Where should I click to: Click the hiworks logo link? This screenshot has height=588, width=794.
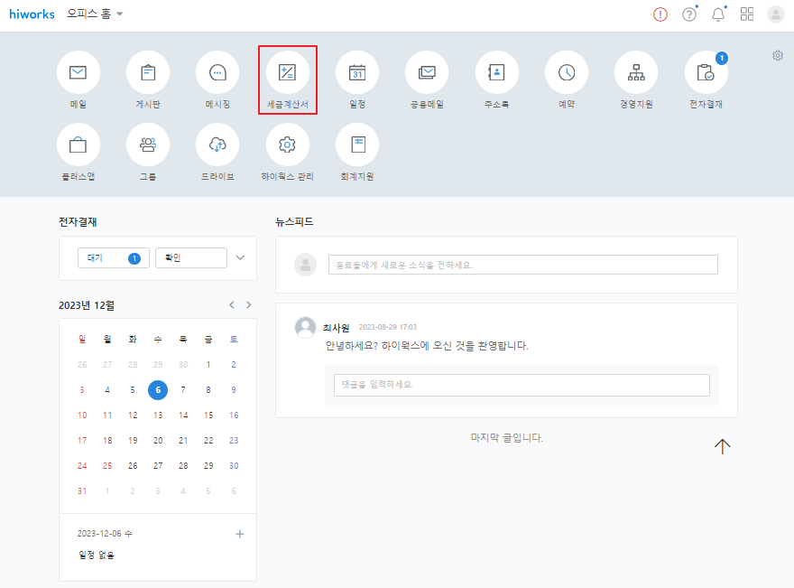(32, 14)
